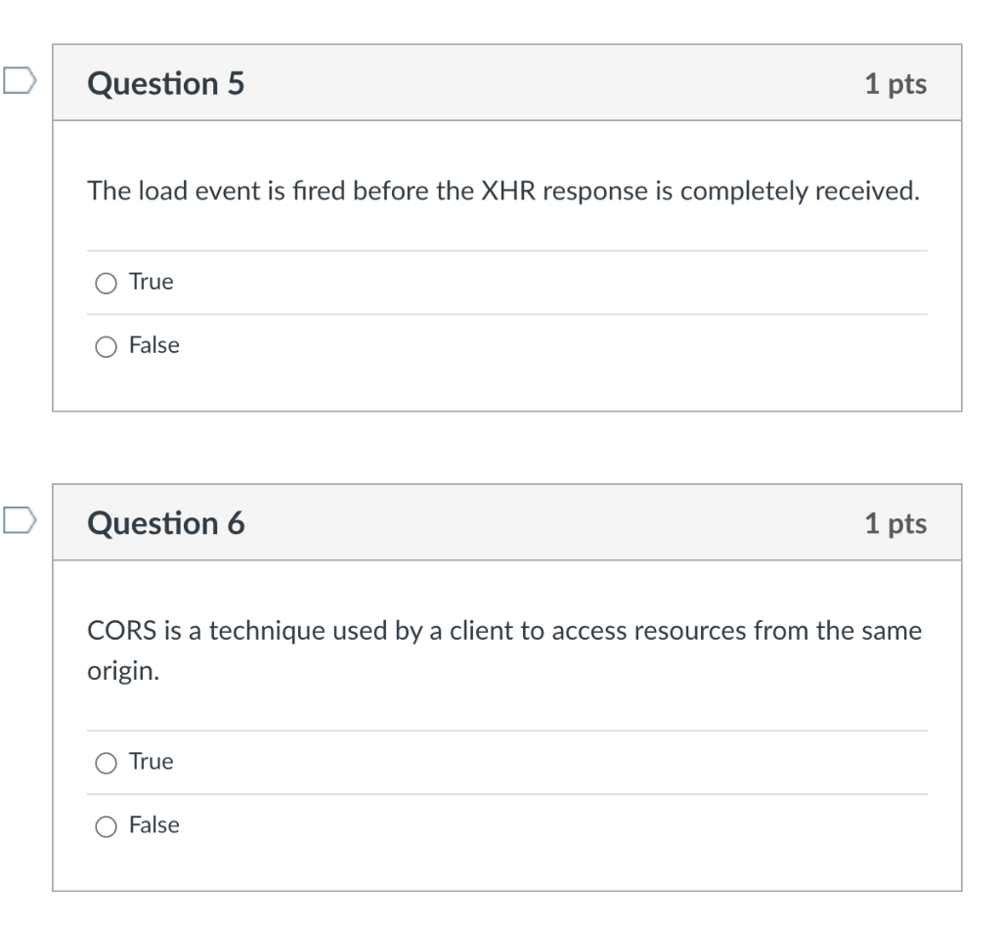Flag Question 6 with the bookmark icon
The image size is (1001, 933).
[20, 520]
